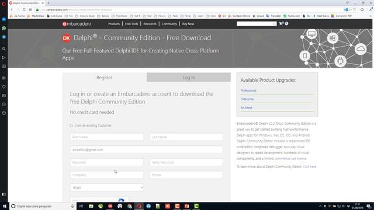Open Learn bookmarks folder
The image size is (374, 210).
(x=199, y=16)
